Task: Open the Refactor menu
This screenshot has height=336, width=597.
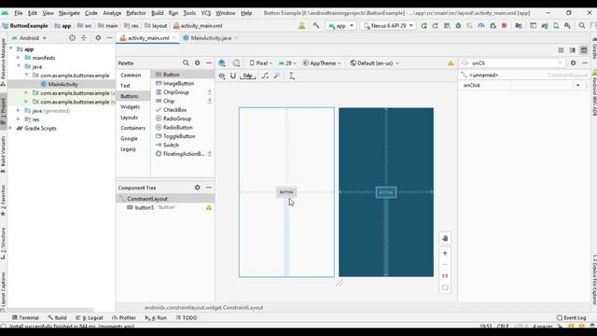Action: tap(136, 13)
